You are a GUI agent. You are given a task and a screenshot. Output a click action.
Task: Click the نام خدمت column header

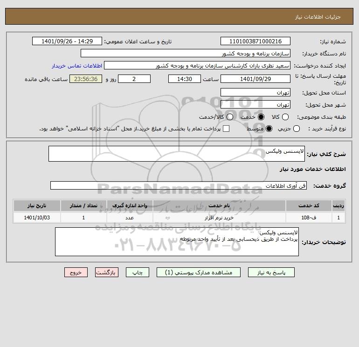coord(219,205)
